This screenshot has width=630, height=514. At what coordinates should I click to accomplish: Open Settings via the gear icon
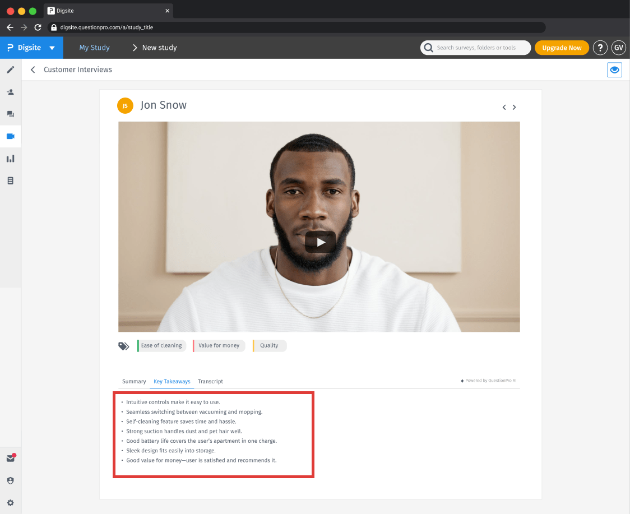(x=10, y=503)
